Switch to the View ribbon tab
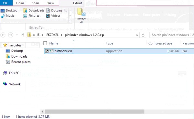Screen dimensions: 194x119 pyautogui.click(x=51, y=3)
